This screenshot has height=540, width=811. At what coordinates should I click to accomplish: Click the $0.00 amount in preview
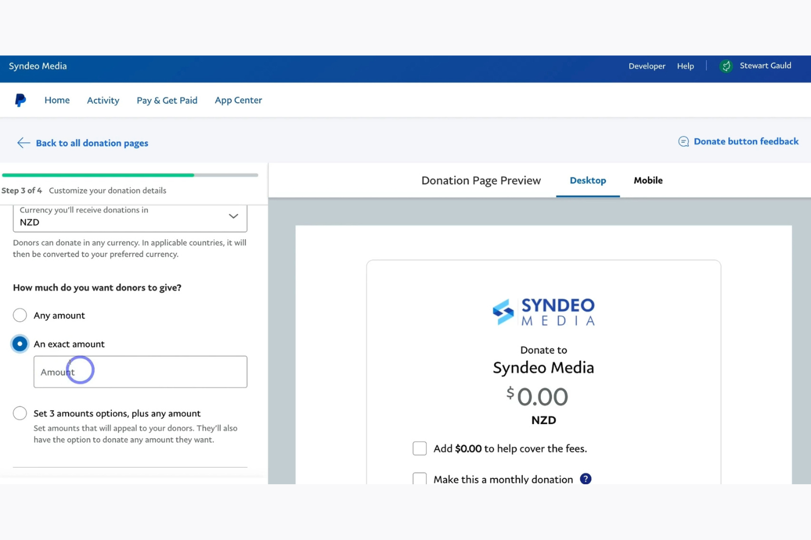tap(537, 397)
